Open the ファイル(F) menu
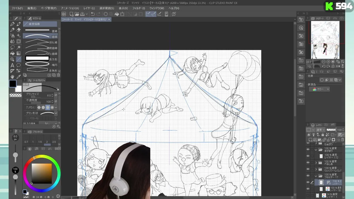The width and height of the screenshot is (354, 199). tap(17, 8)
